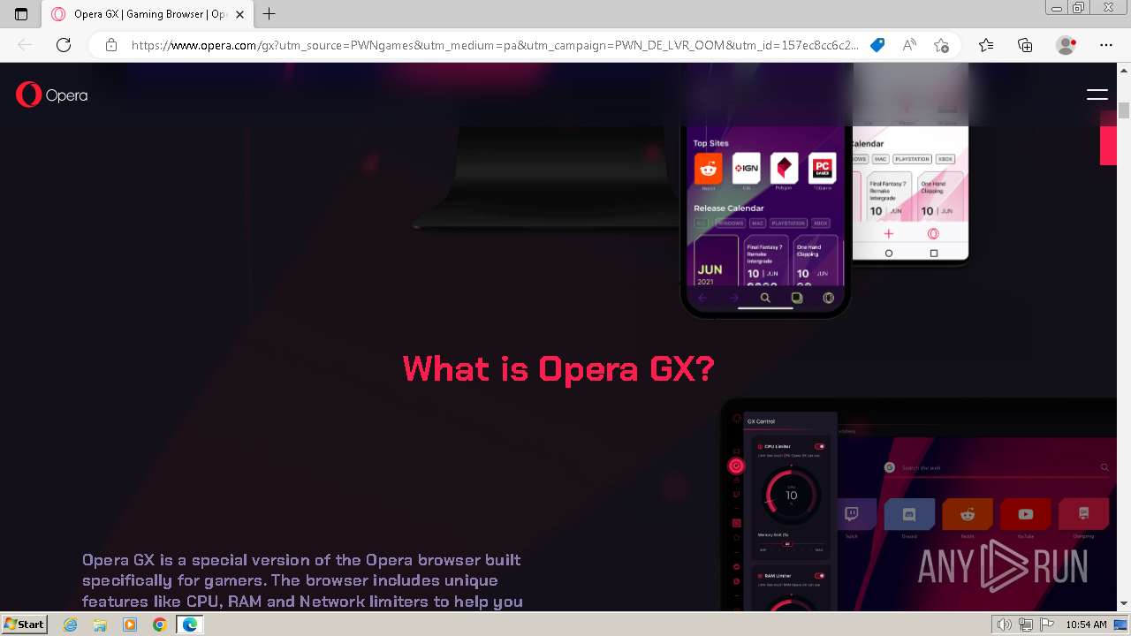Open the volume speaker tray icon
The width and height of the screenshot is (1131, 636).
point(1005,625)
